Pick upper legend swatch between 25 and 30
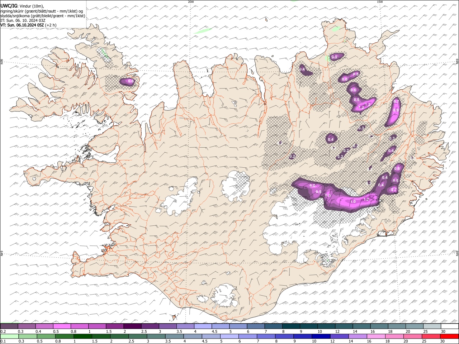This screenshot has width=459, height=344. (x=432, y=326)
